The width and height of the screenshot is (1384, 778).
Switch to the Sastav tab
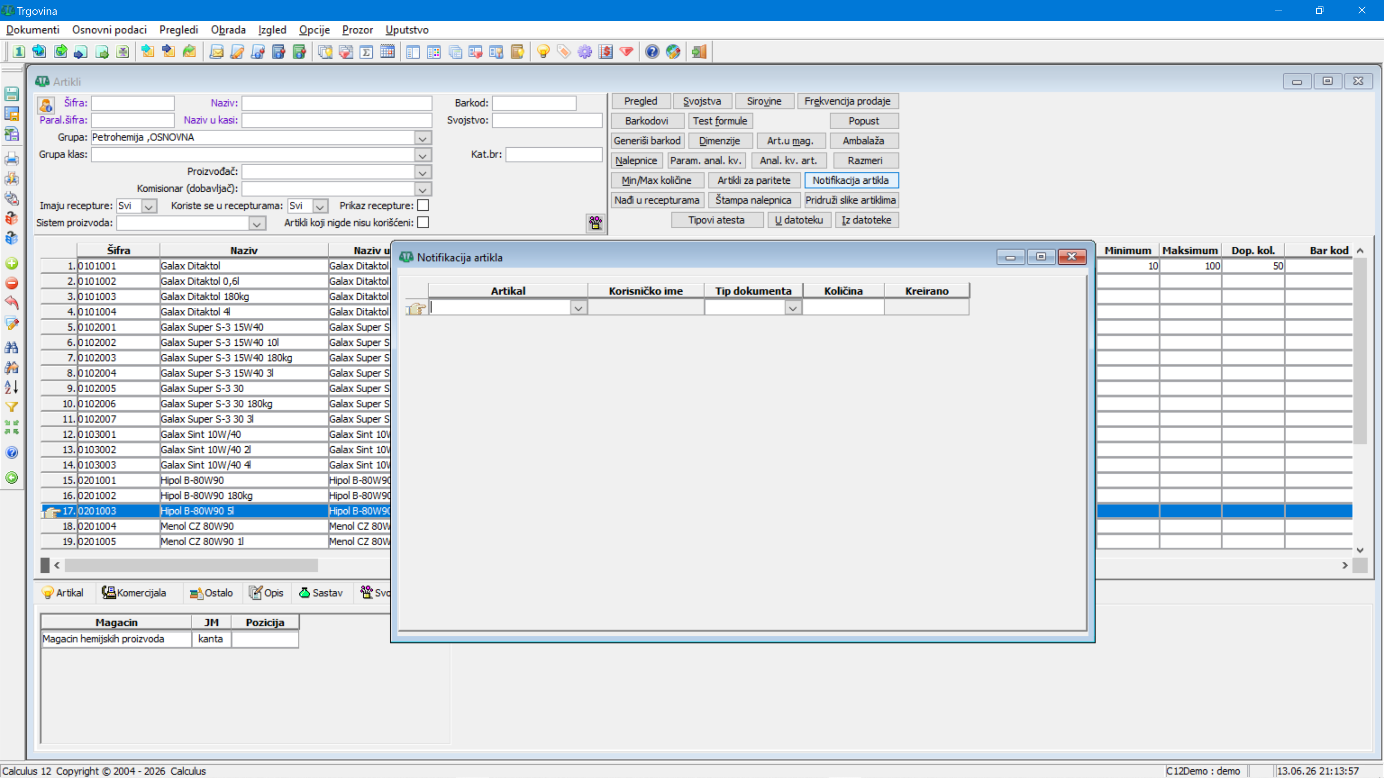pos(321,593)
